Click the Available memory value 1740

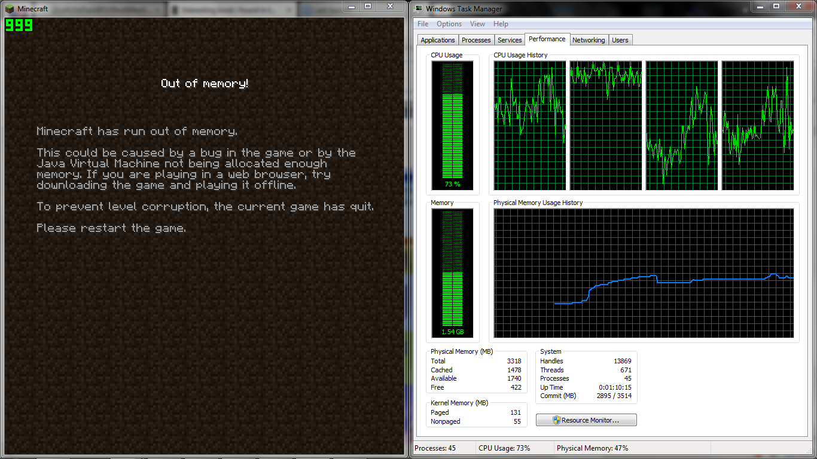pos(514,378)
